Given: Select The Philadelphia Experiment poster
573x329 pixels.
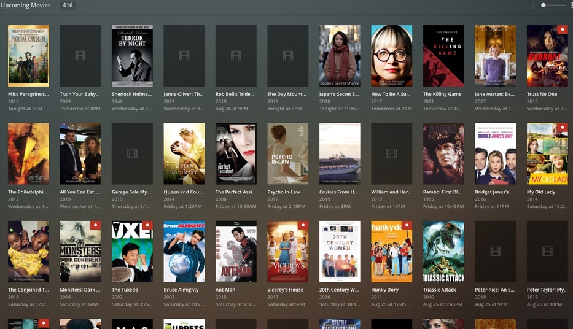Looking at the screenshot, I should pos(28,153).
